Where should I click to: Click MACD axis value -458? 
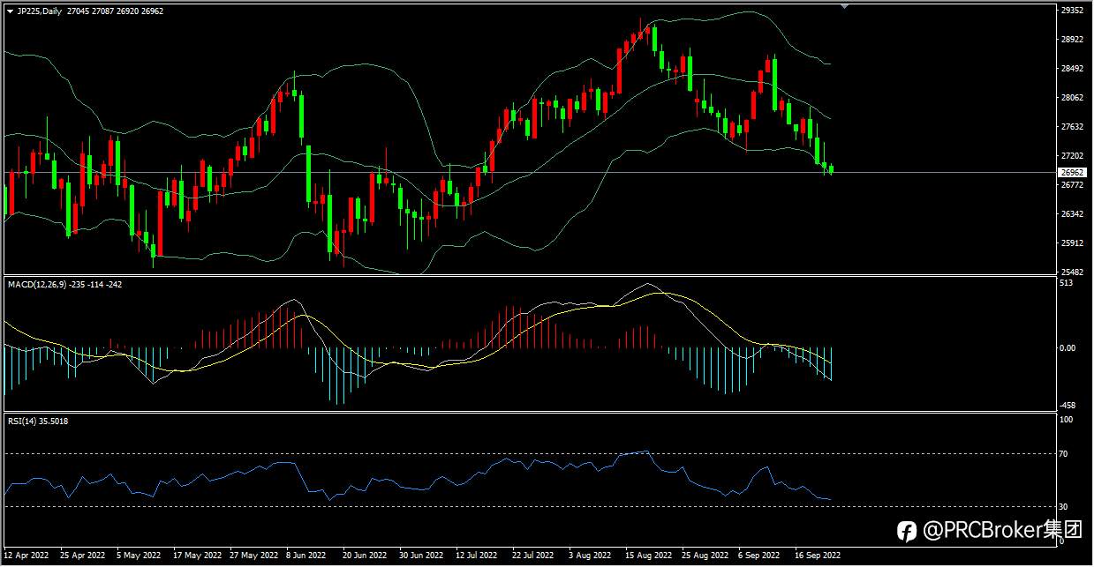click(x=1068, y=406)
